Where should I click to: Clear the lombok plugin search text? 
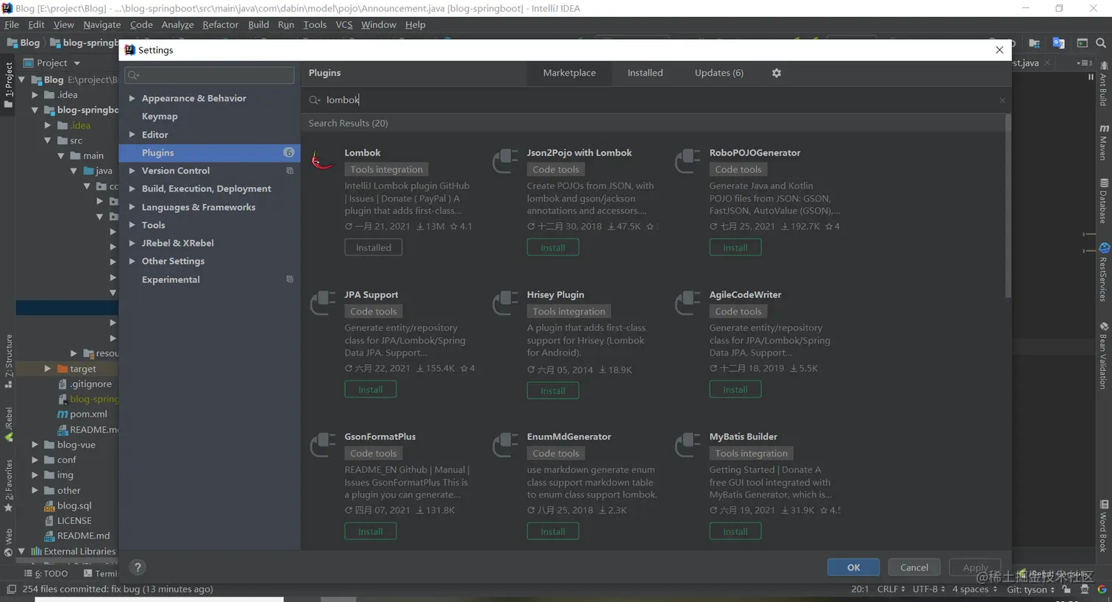tap(1002, 100)
